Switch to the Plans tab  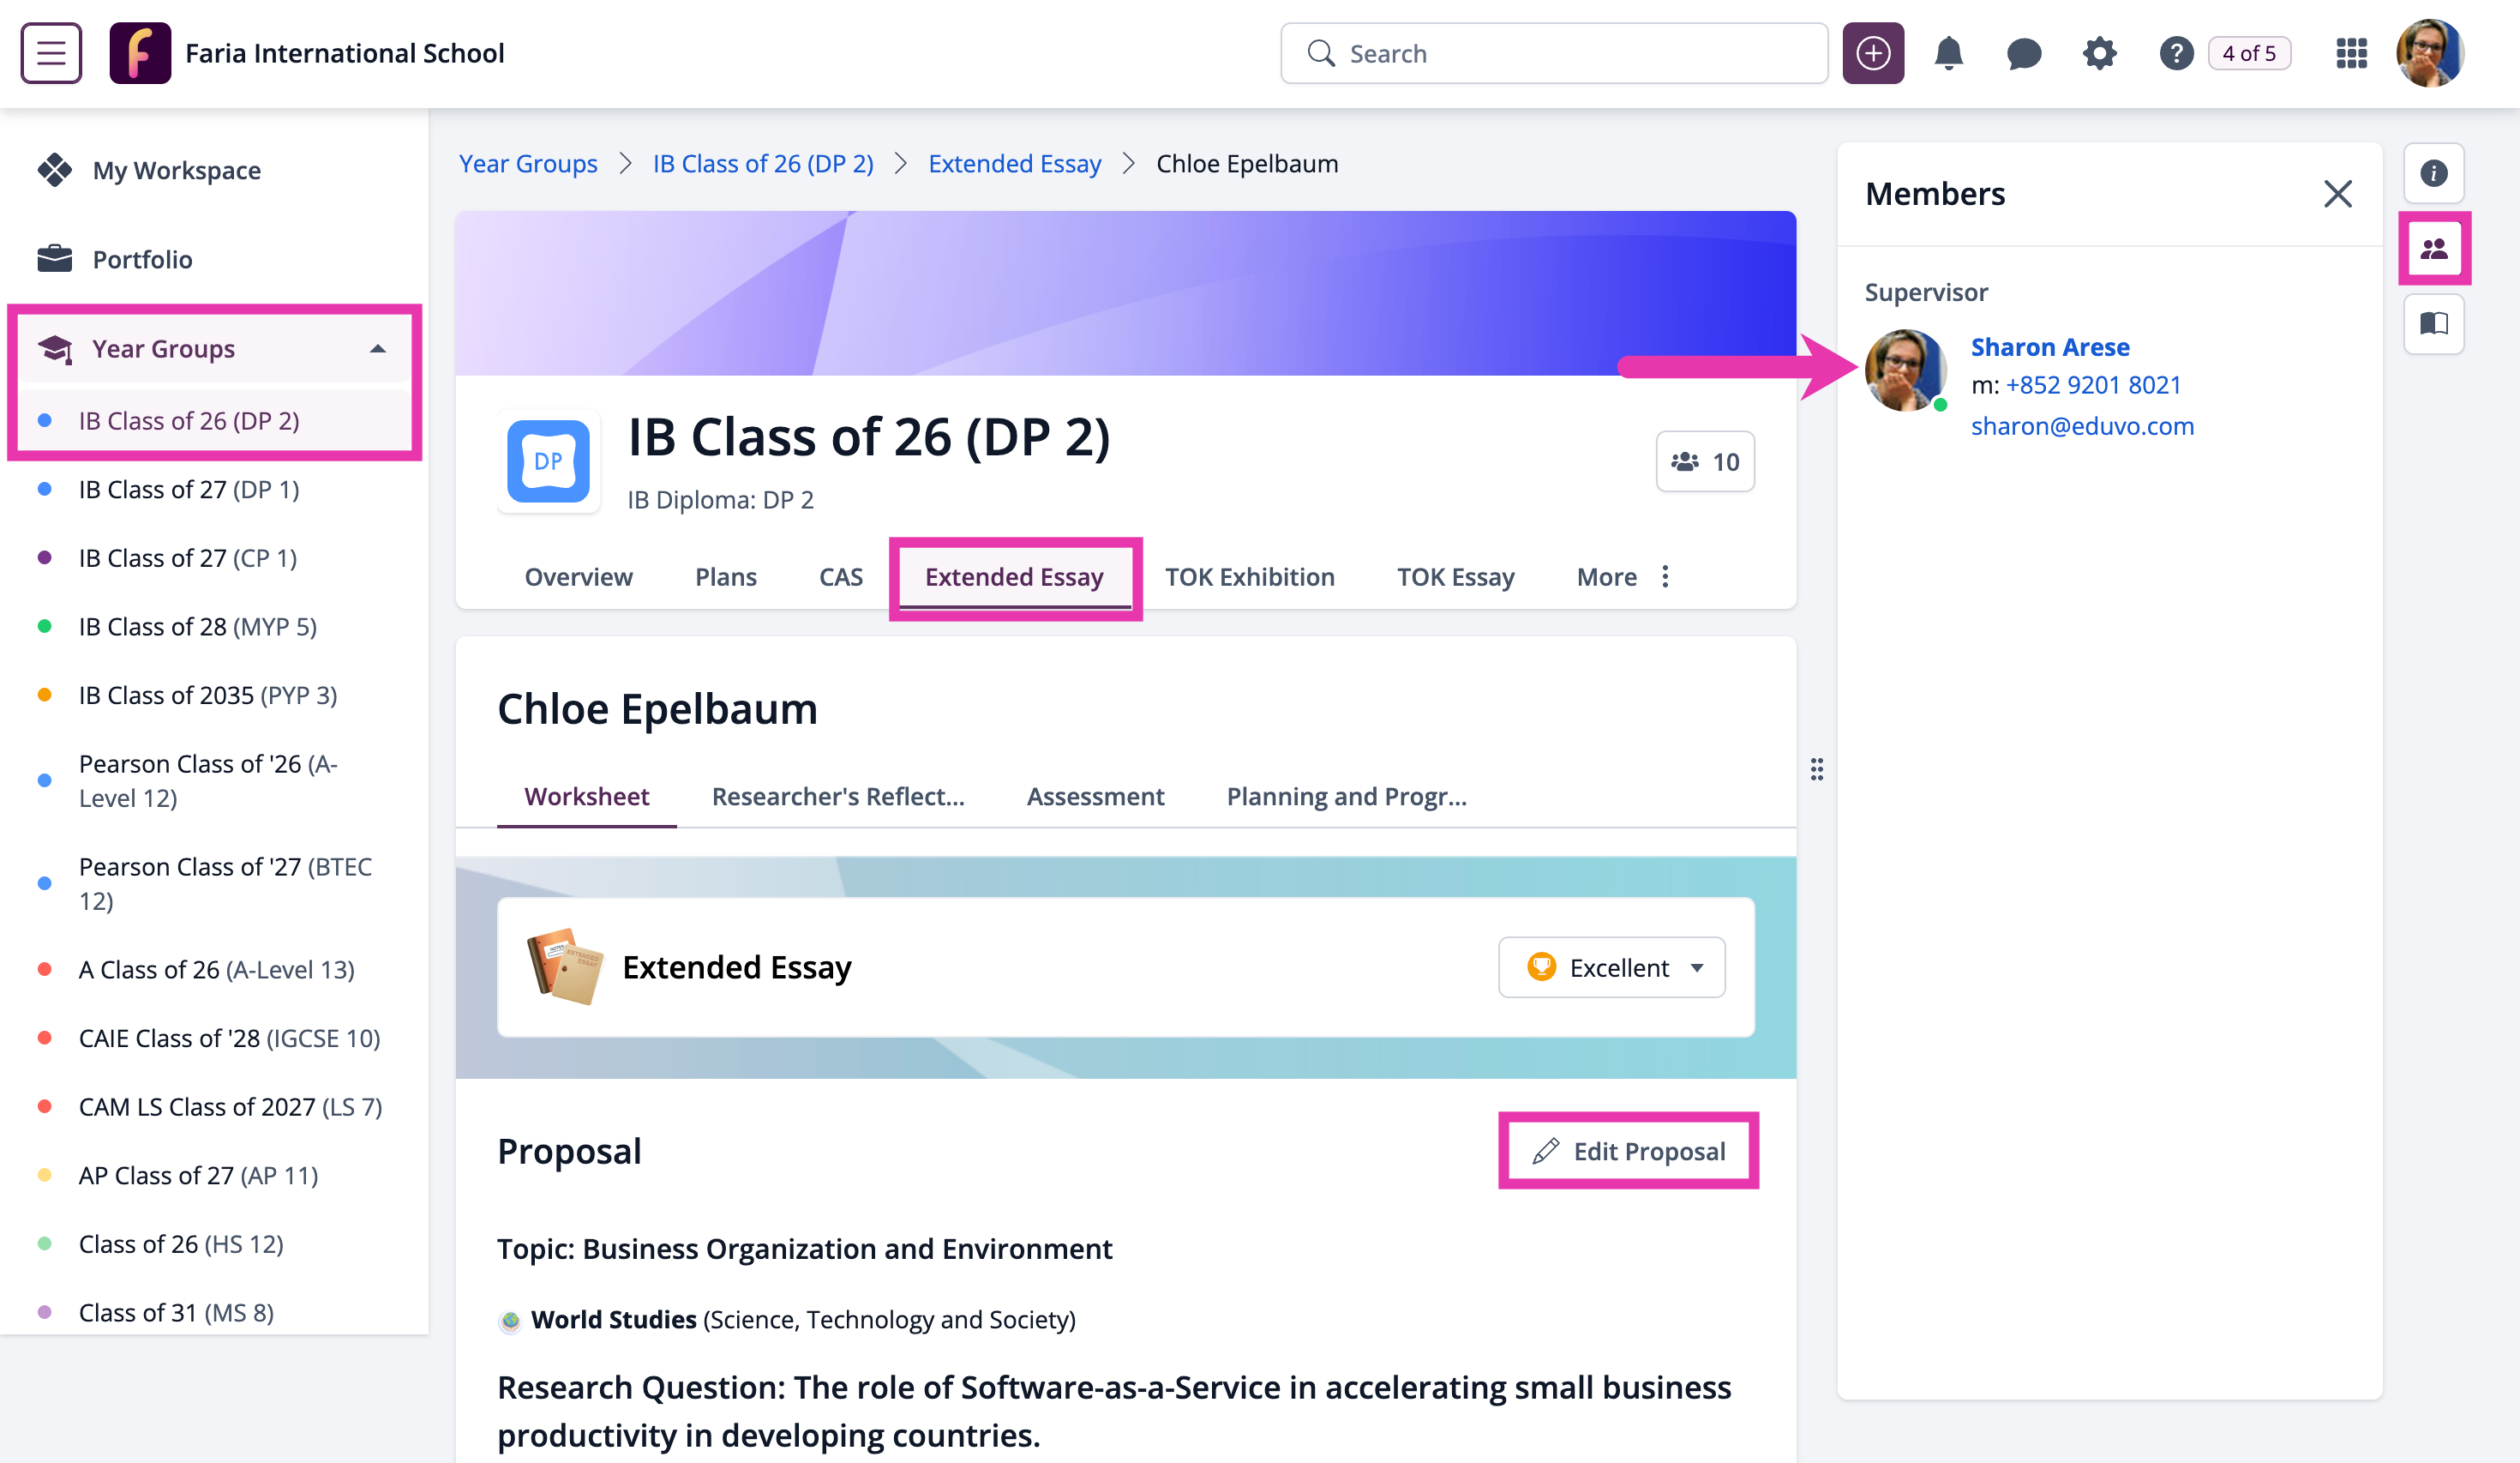tap(725, 576)
